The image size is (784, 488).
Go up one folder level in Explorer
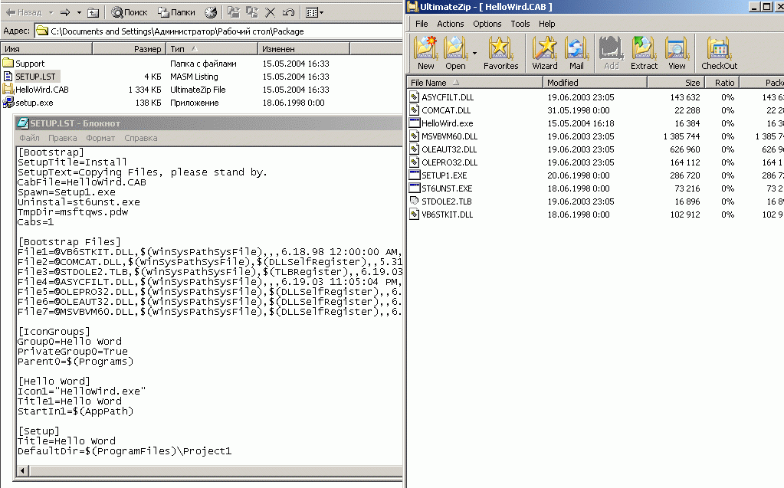(93, 12)
